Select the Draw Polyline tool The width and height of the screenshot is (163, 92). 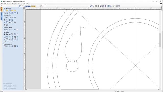tap(5, 20)
